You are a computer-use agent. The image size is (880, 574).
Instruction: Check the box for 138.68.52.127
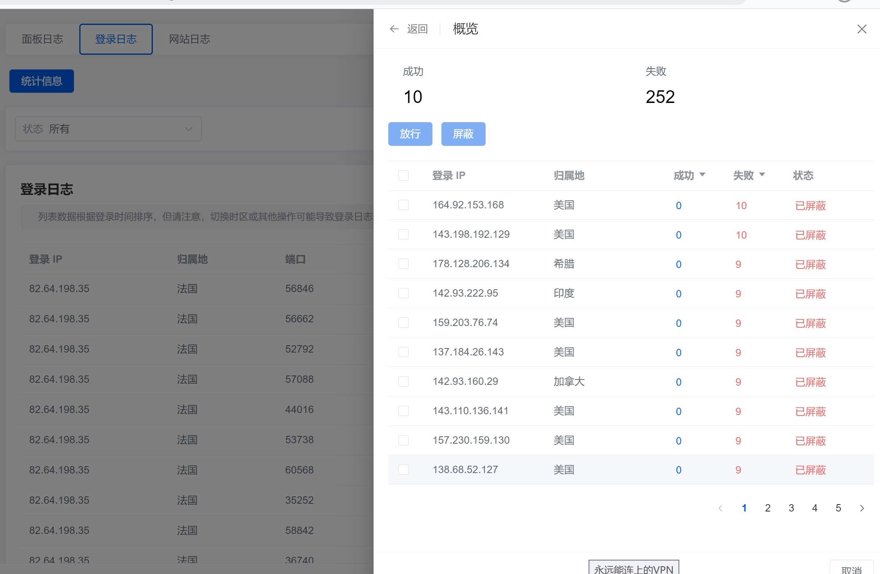click(x=403, y=470)
